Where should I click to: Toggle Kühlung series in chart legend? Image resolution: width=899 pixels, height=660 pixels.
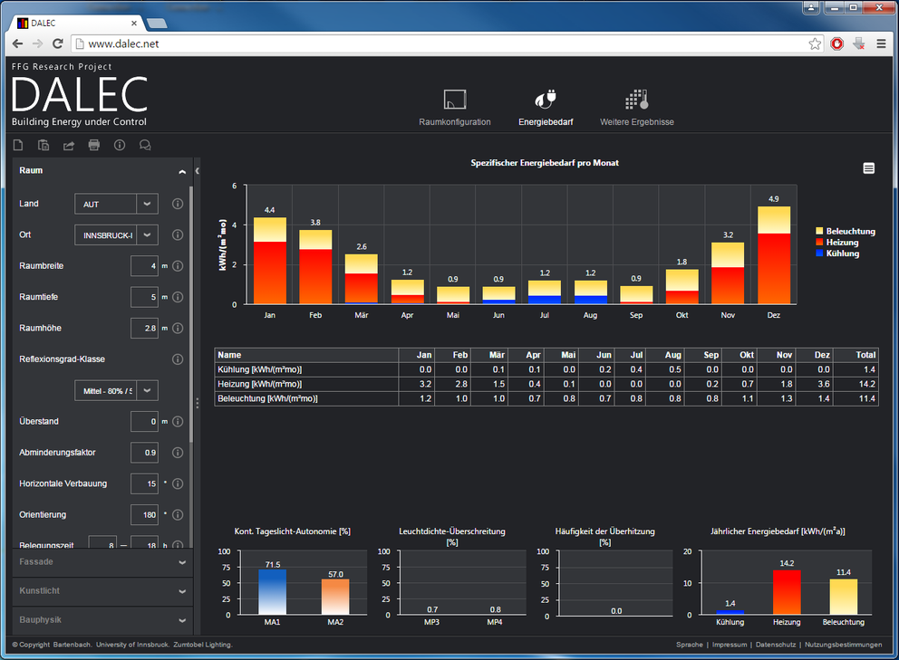(836, 253)
